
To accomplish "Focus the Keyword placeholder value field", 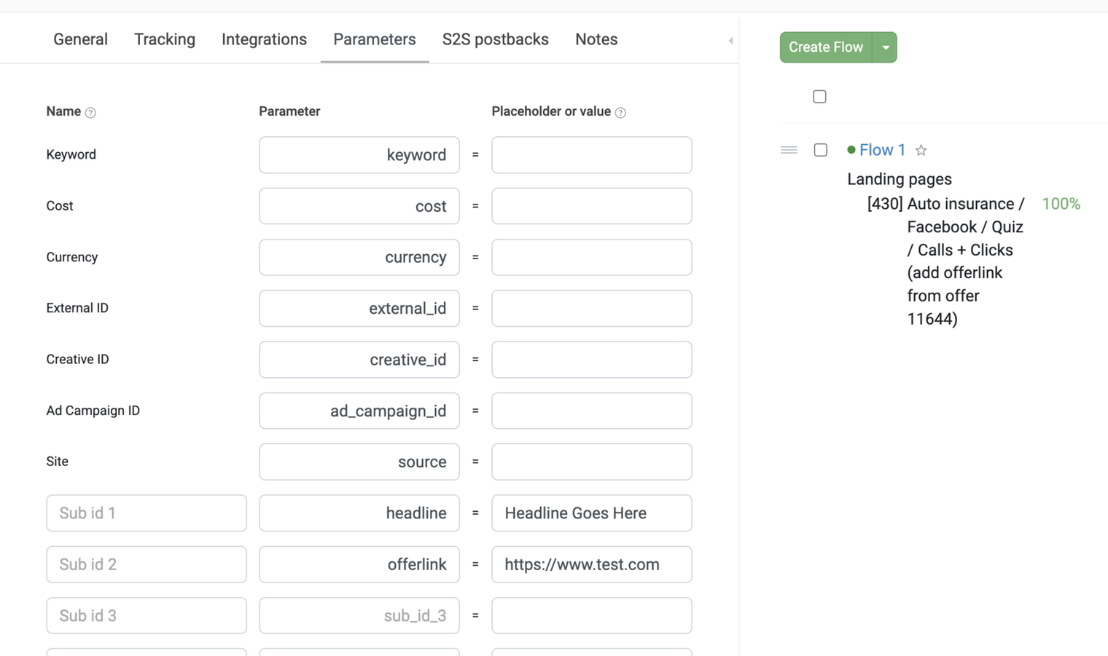I will (x=592, y=155).
